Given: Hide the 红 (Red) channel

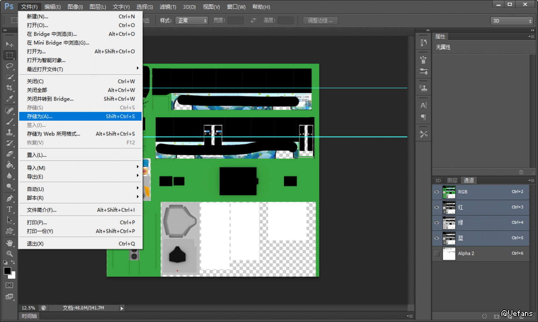Looking at the screenshot, I should [437, 207].
